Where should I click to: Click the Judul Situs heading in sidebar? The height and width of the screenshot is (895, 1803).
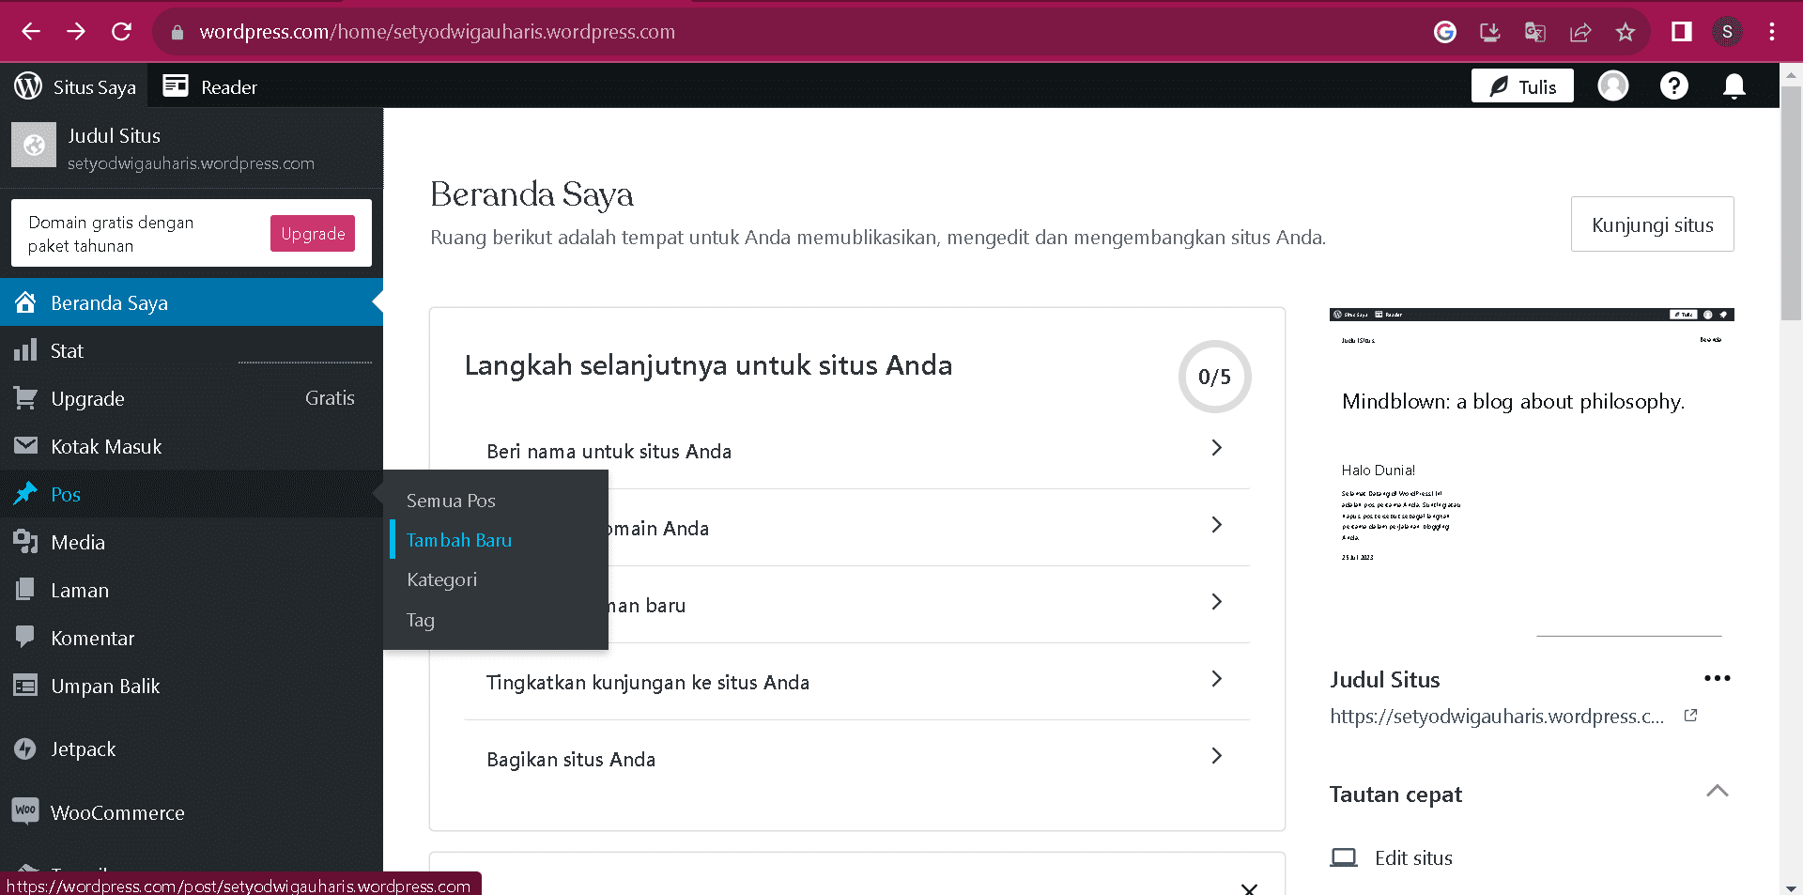pyautogui.click(x=114, y=135)
